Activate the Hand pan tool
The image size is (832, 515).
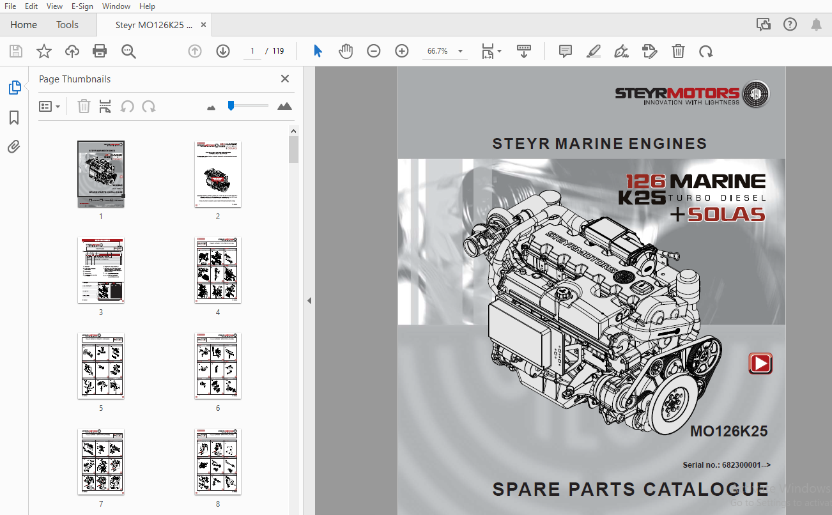click(346, 51)
